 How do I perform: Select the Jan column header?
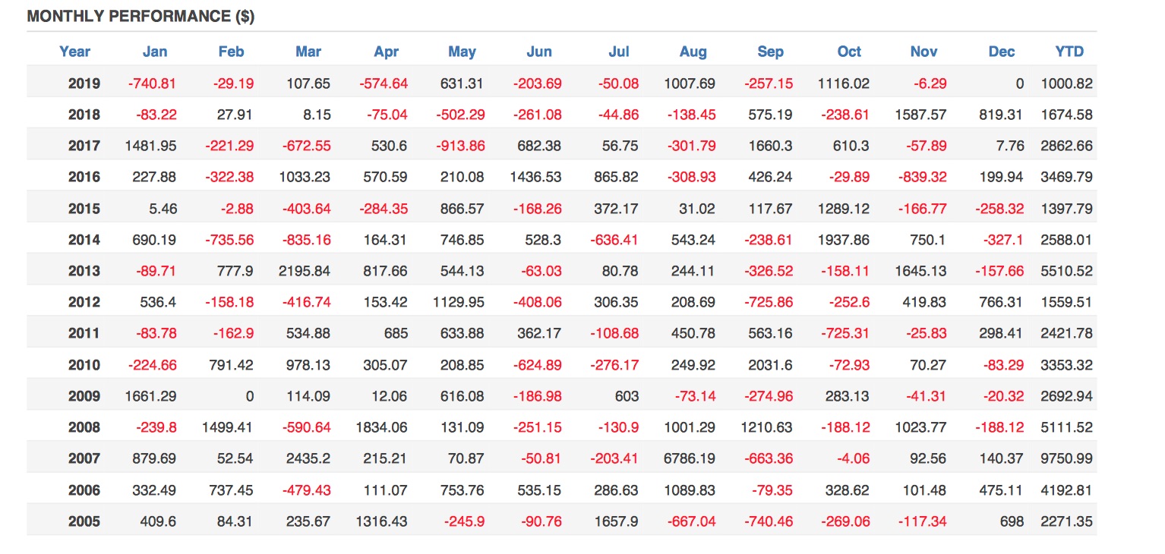coord(155,52)
